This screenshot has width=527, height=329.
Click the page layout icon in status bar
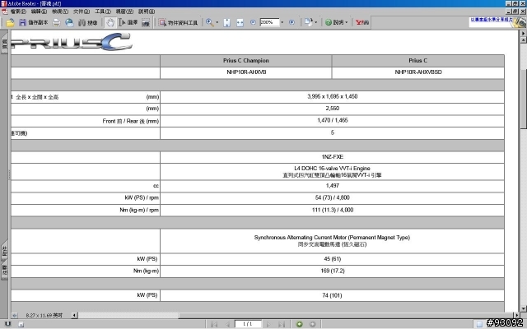[x=479, y=324]
